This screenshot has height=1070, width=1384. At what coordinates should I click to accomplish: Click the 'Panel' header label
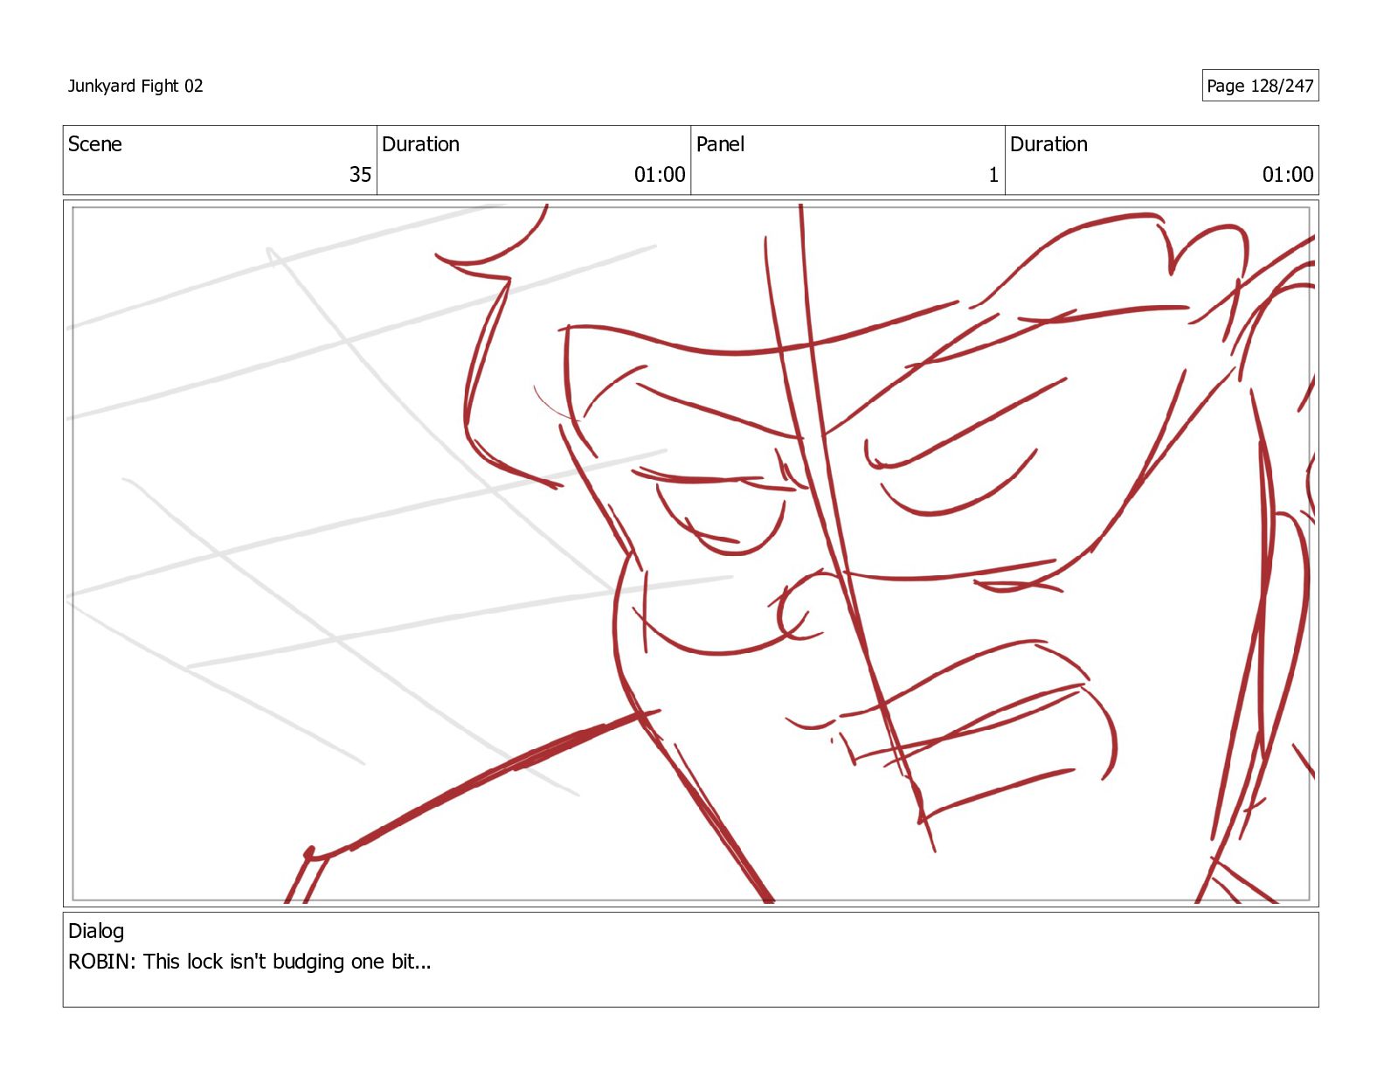(720, 144)
